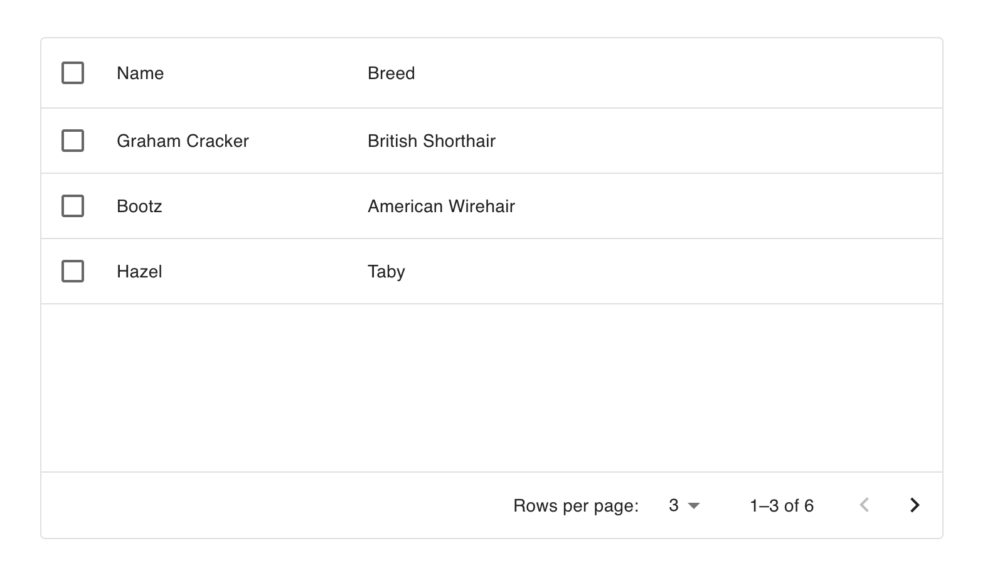This screenshot has width=995, height=585.
Task: Toggle the select-all header checkbox
Action: 73,73
